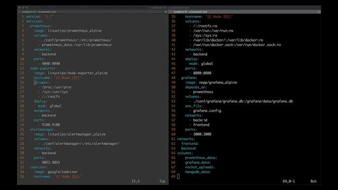Image resolution: width=338 pixels, height=190 pixels.
Task: Click "depends_on:" key on line 50
Action: (x=196, y=87)
